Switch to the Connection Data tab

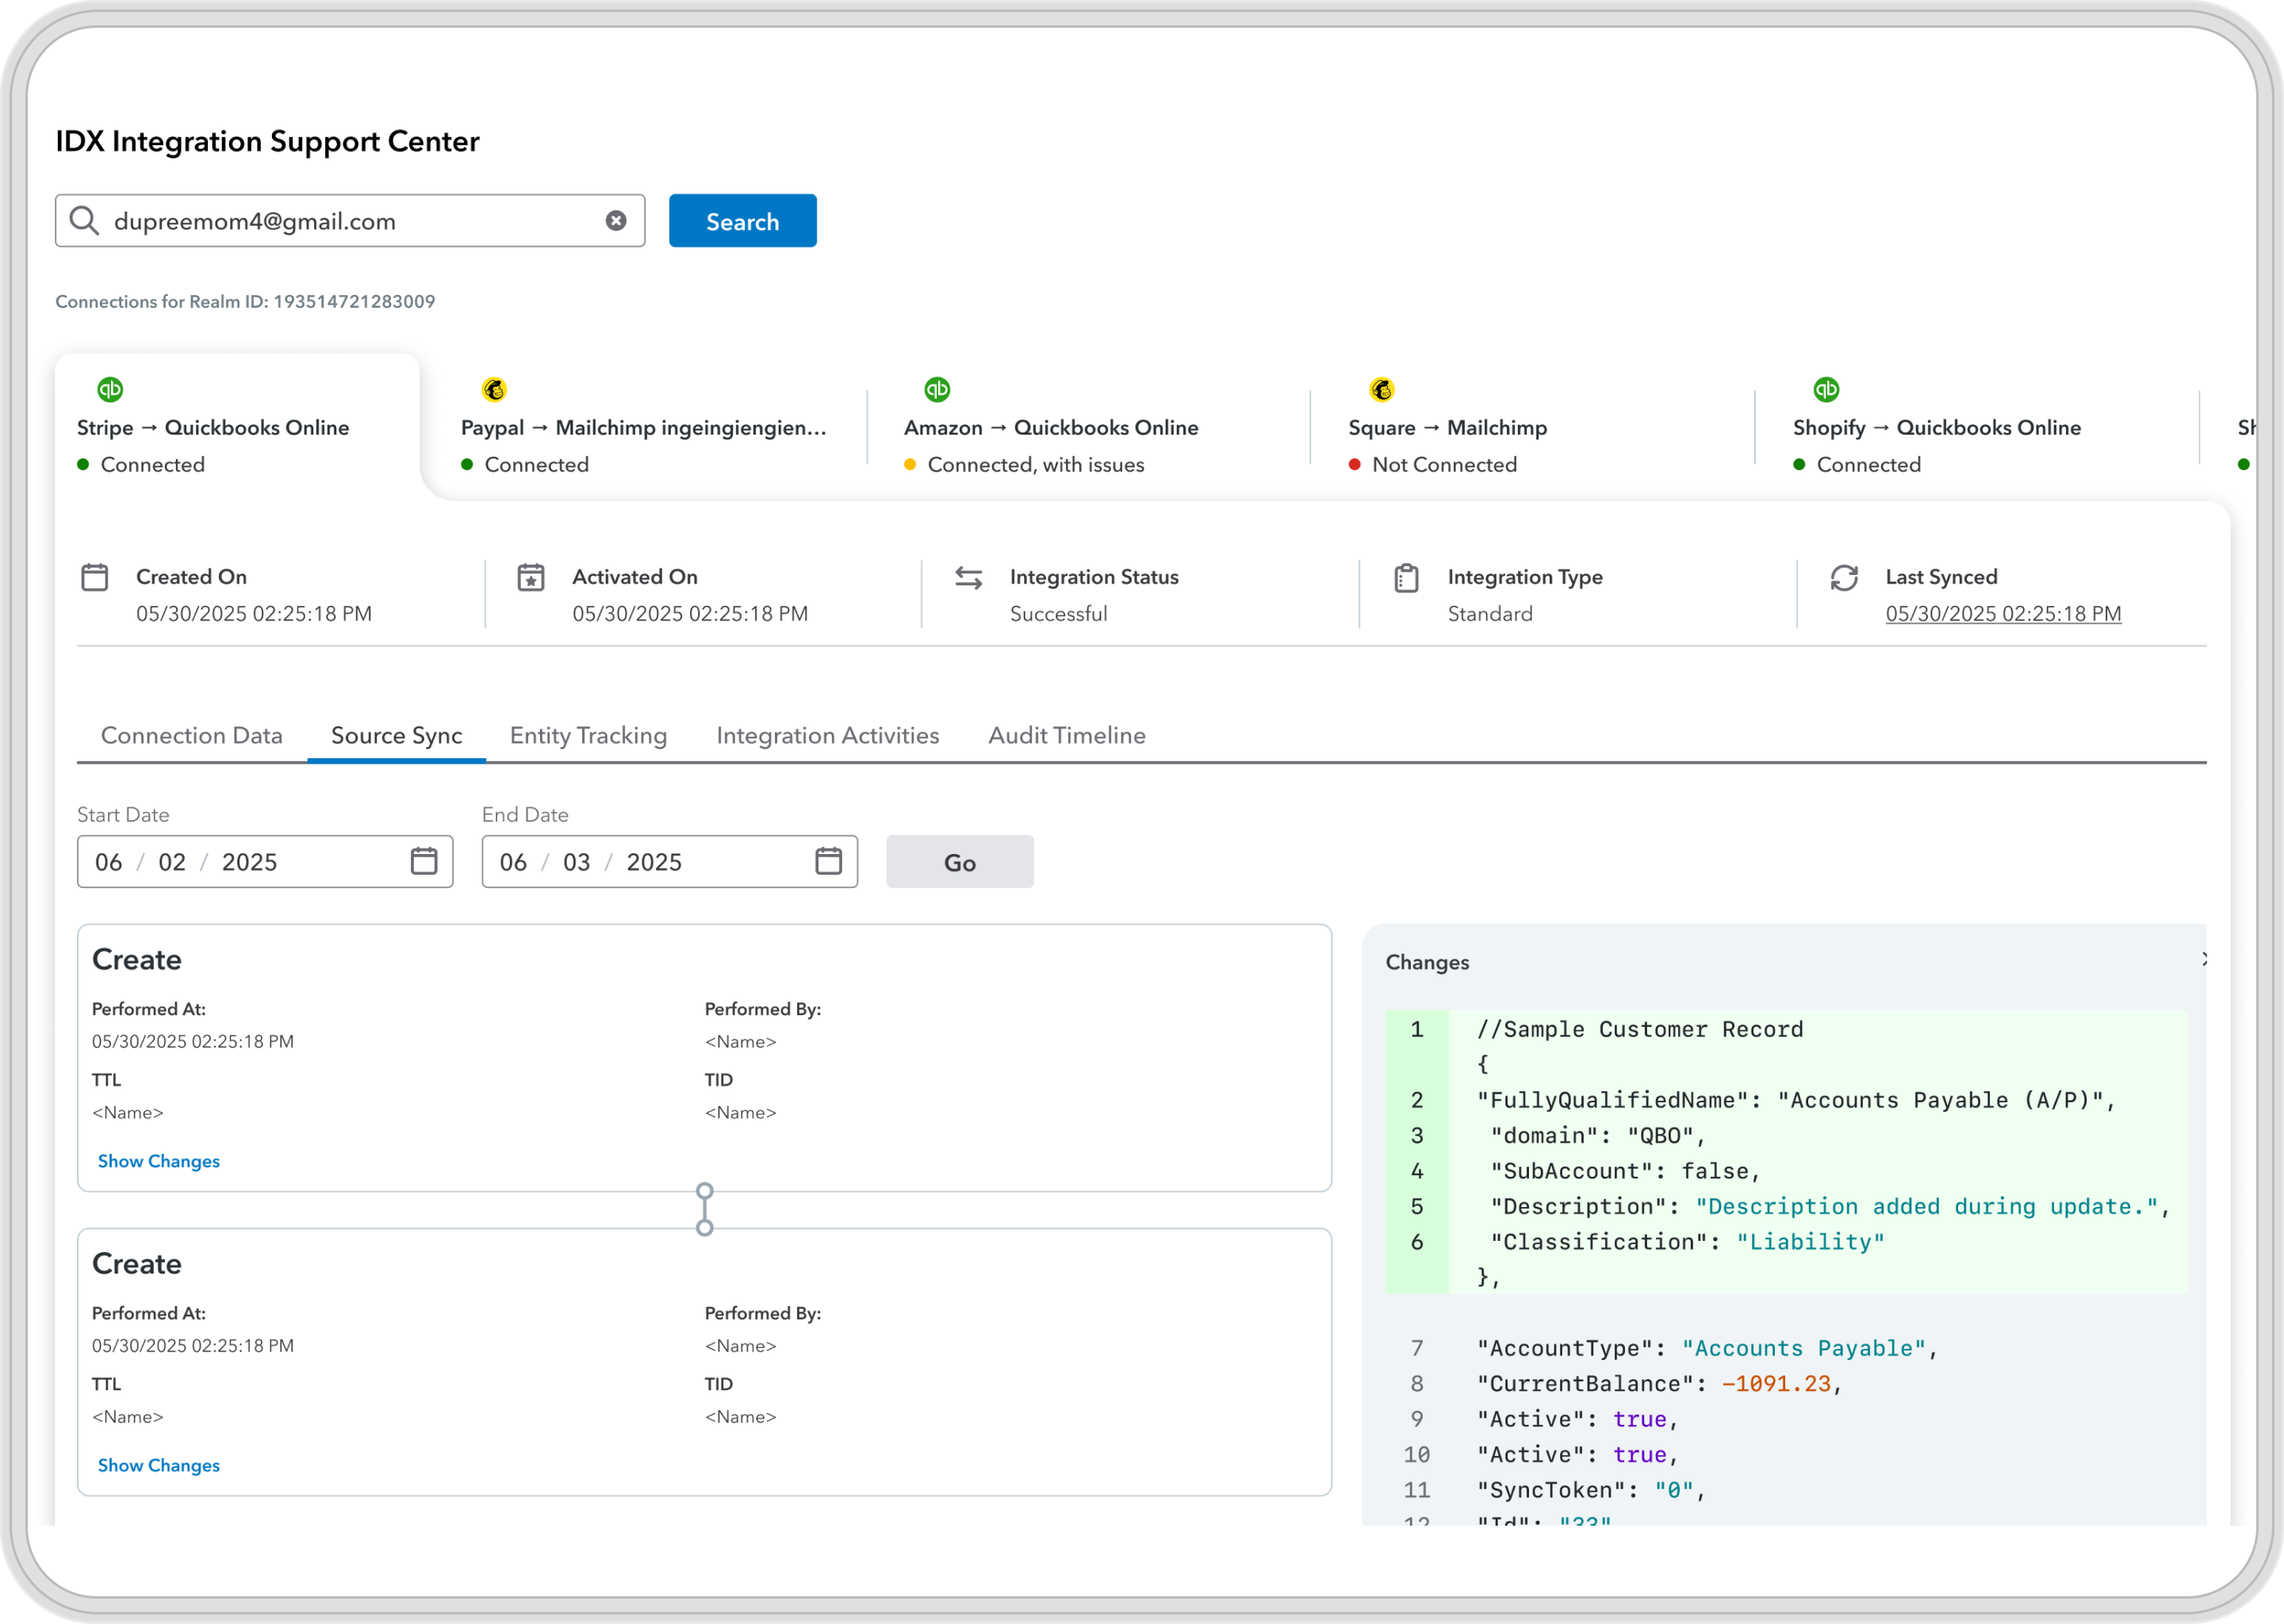192,736
